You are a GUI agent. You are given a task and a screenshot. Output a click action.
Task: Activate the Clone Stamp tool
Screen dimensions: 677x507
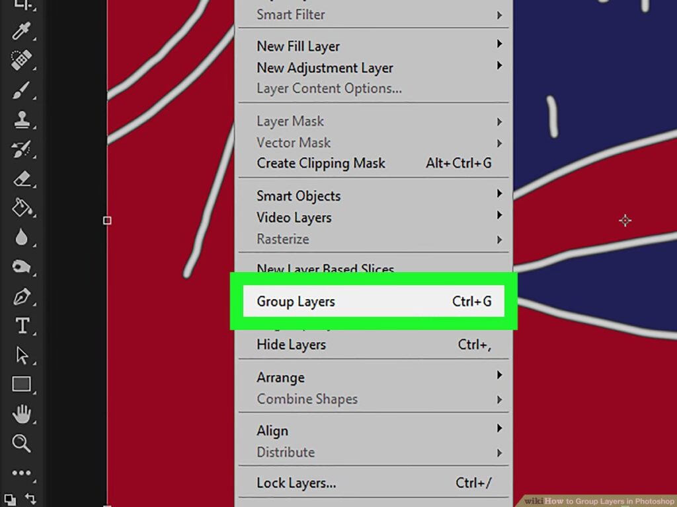point(21,121)
